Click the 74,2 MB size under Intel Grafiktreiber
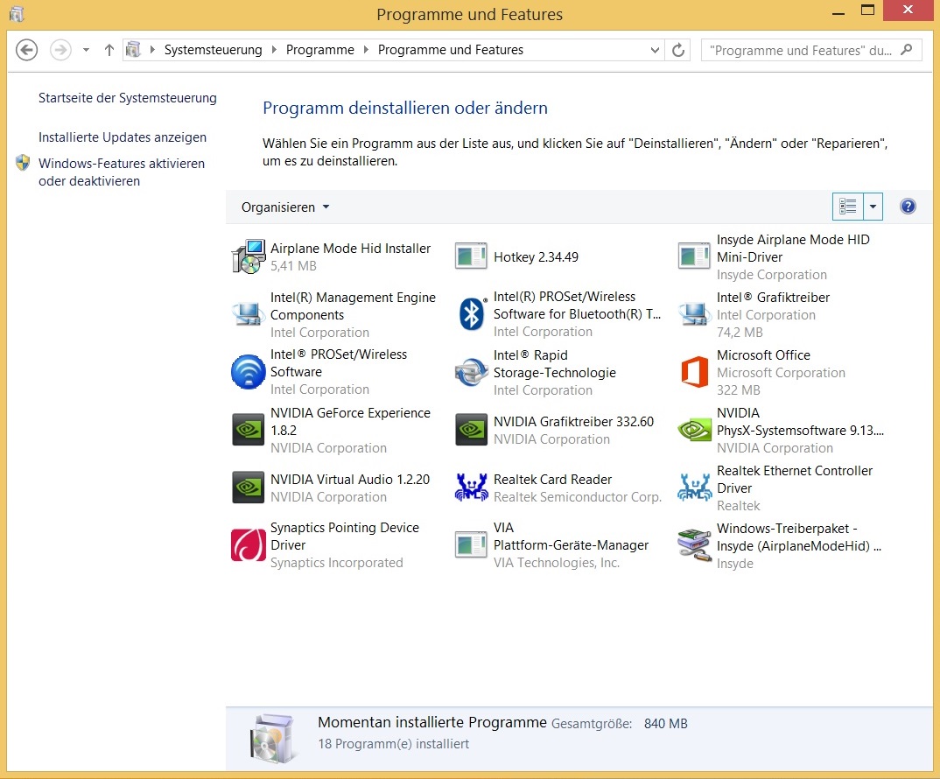This screenshot has width=940, height=779. point(740,333)
